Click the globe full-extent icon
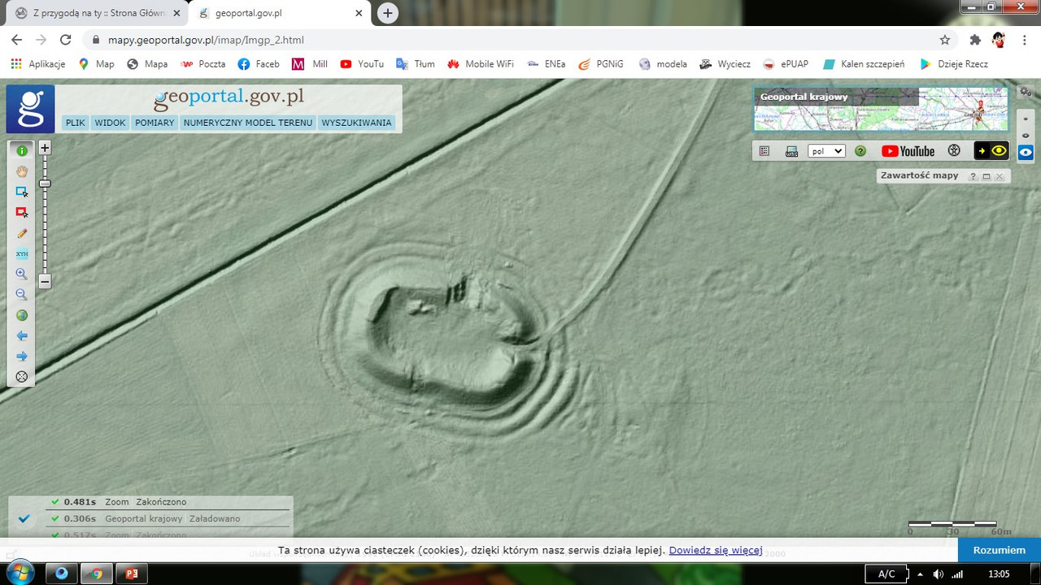Screen dimensions: 1041x585 point(22,315)
